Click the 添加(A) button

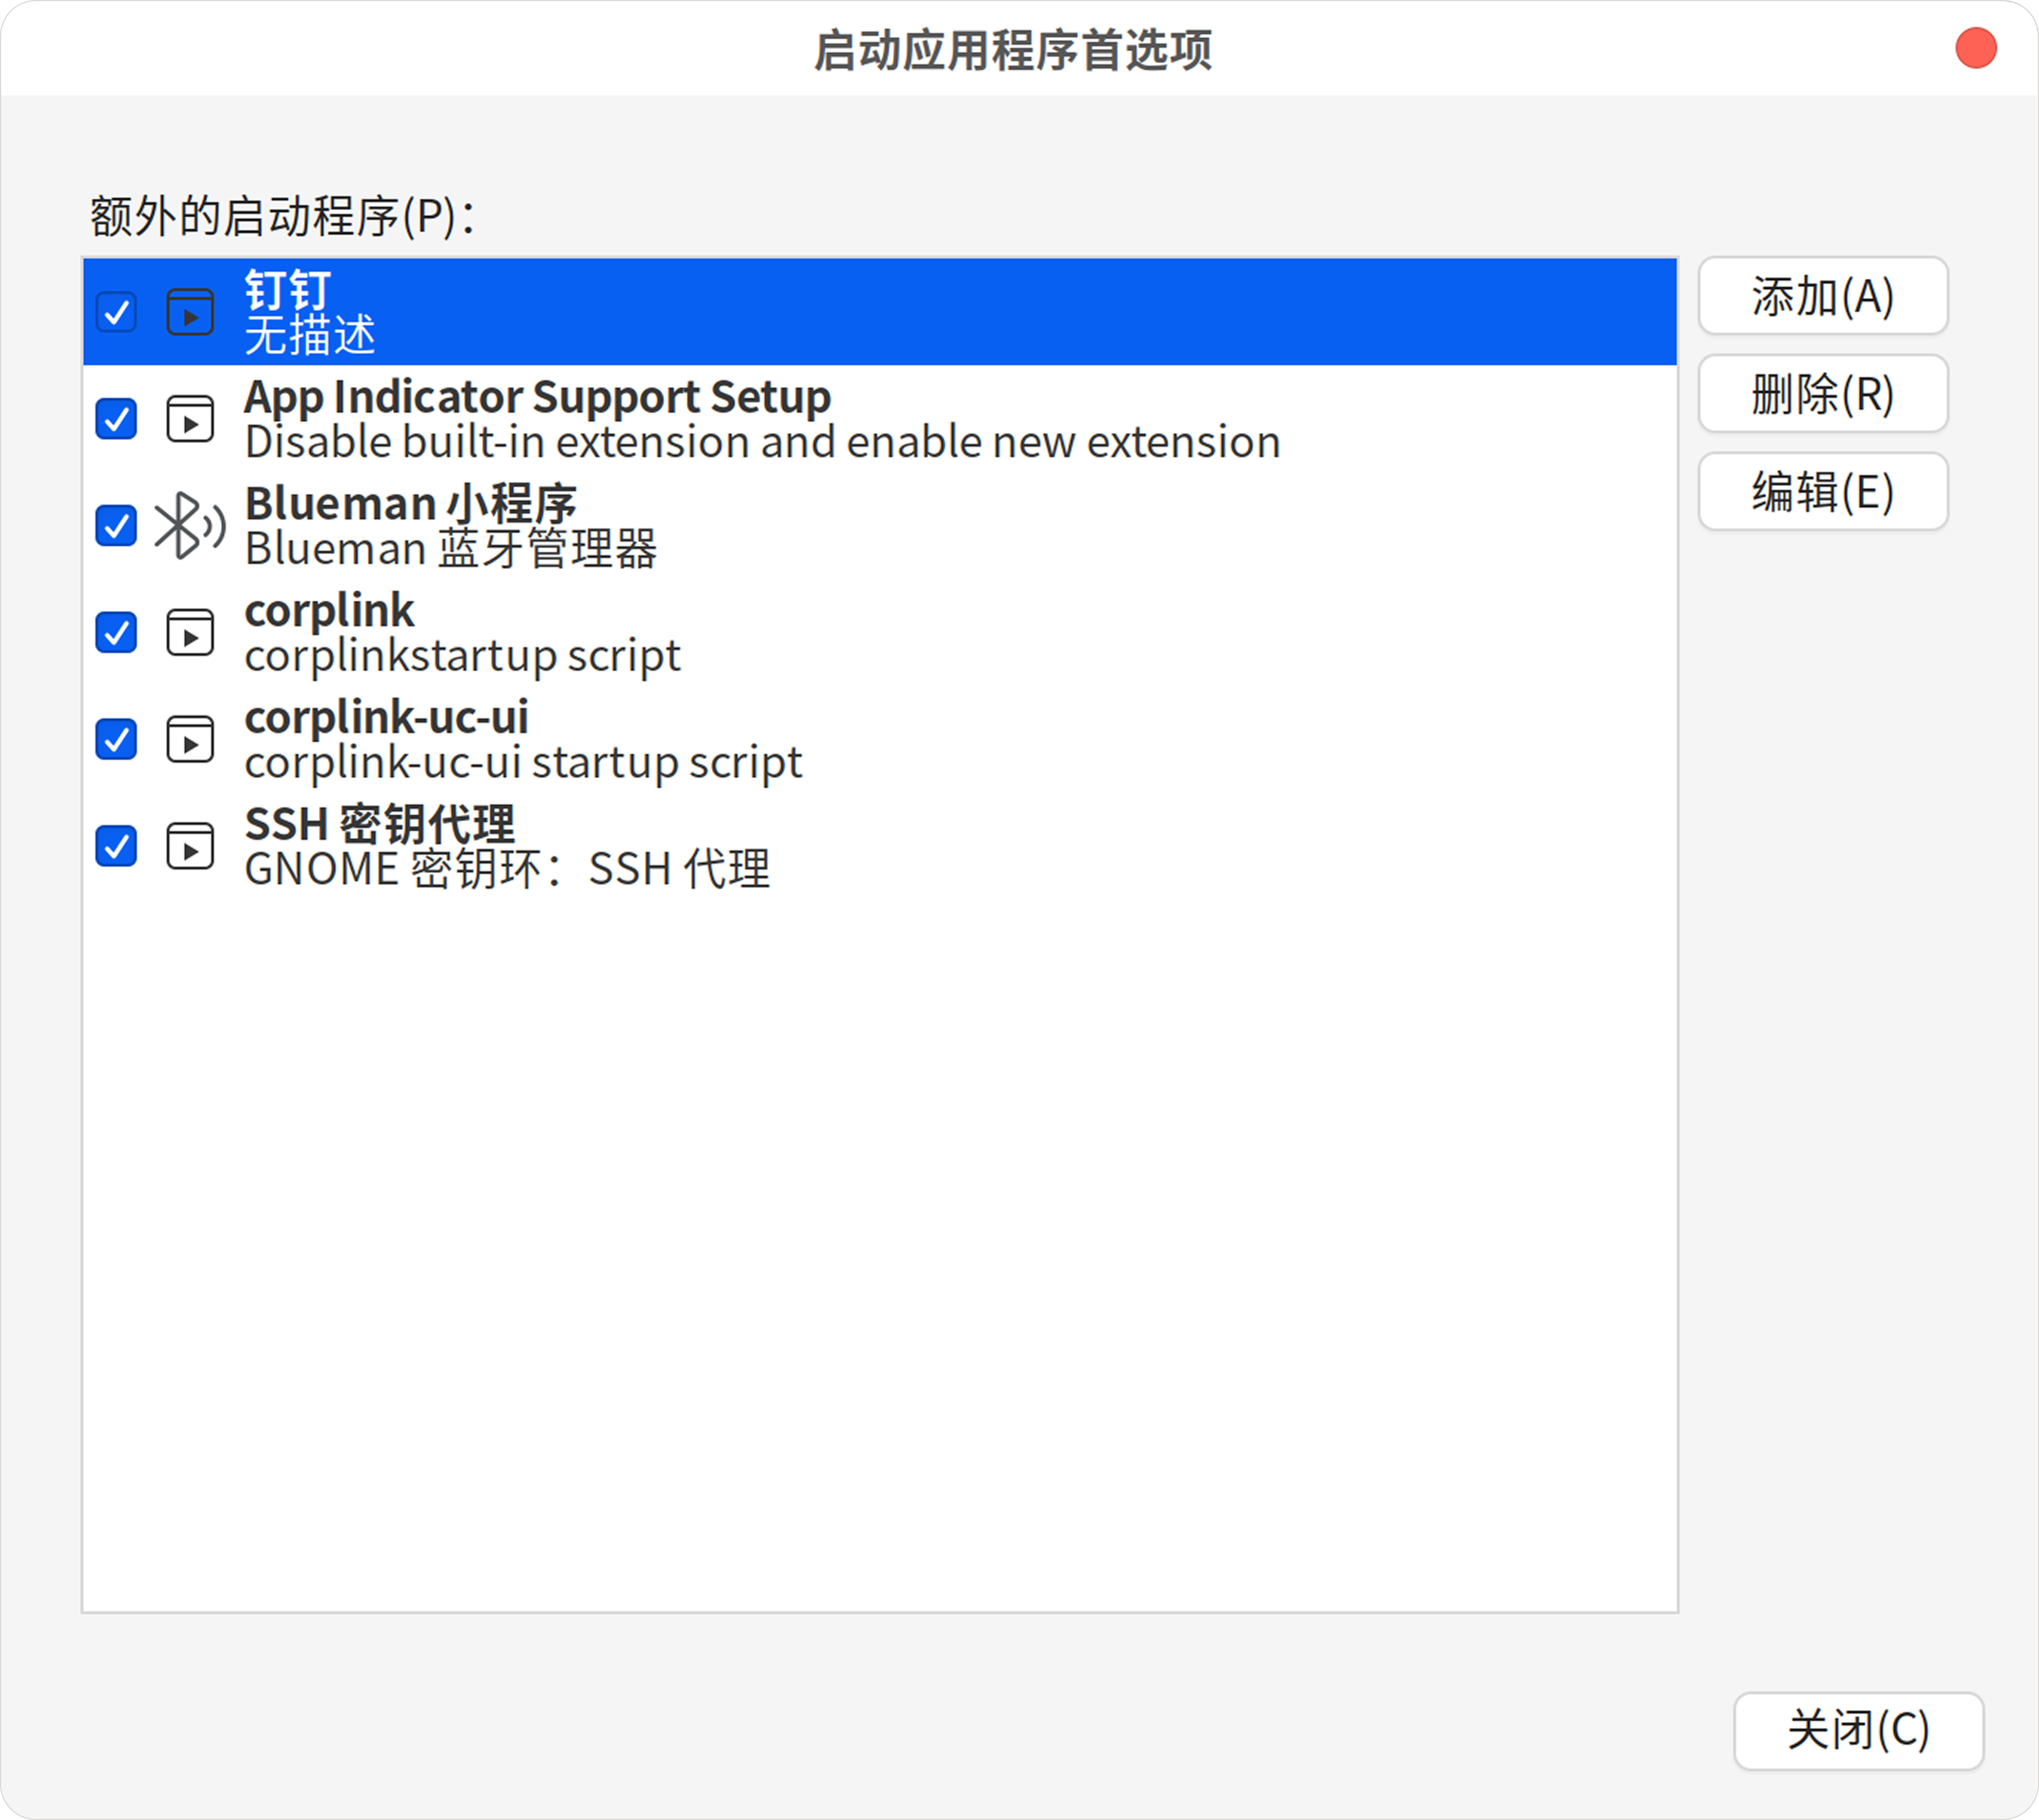point(1823,297)
